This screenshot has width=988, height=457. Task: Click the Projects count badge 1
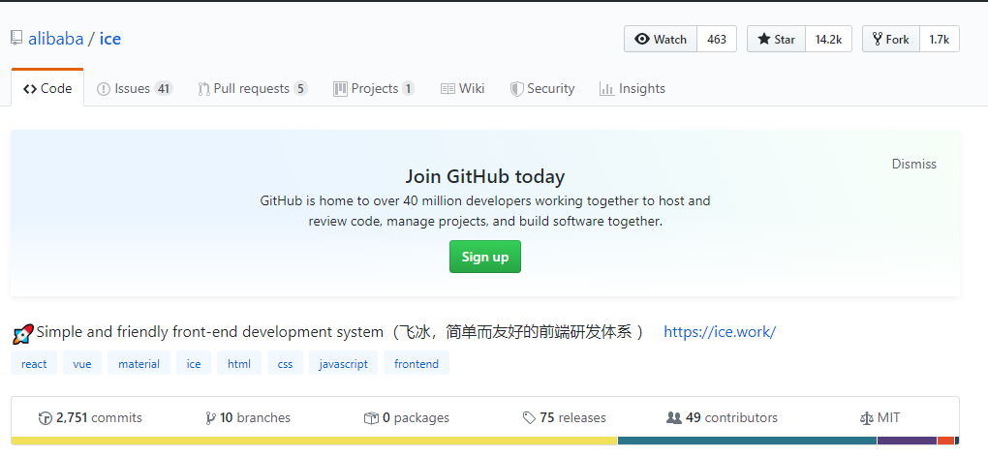(x=409, y=89)
